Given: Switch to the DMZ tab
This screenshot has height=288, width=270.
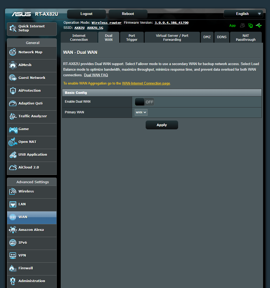Looking at the screenshot, I should point(207,37).
